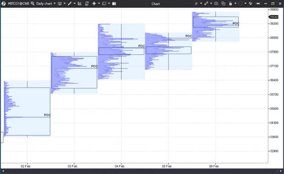
Task: Click the horizontal scrollbar right arrow
Action: [x=281, y=171]
